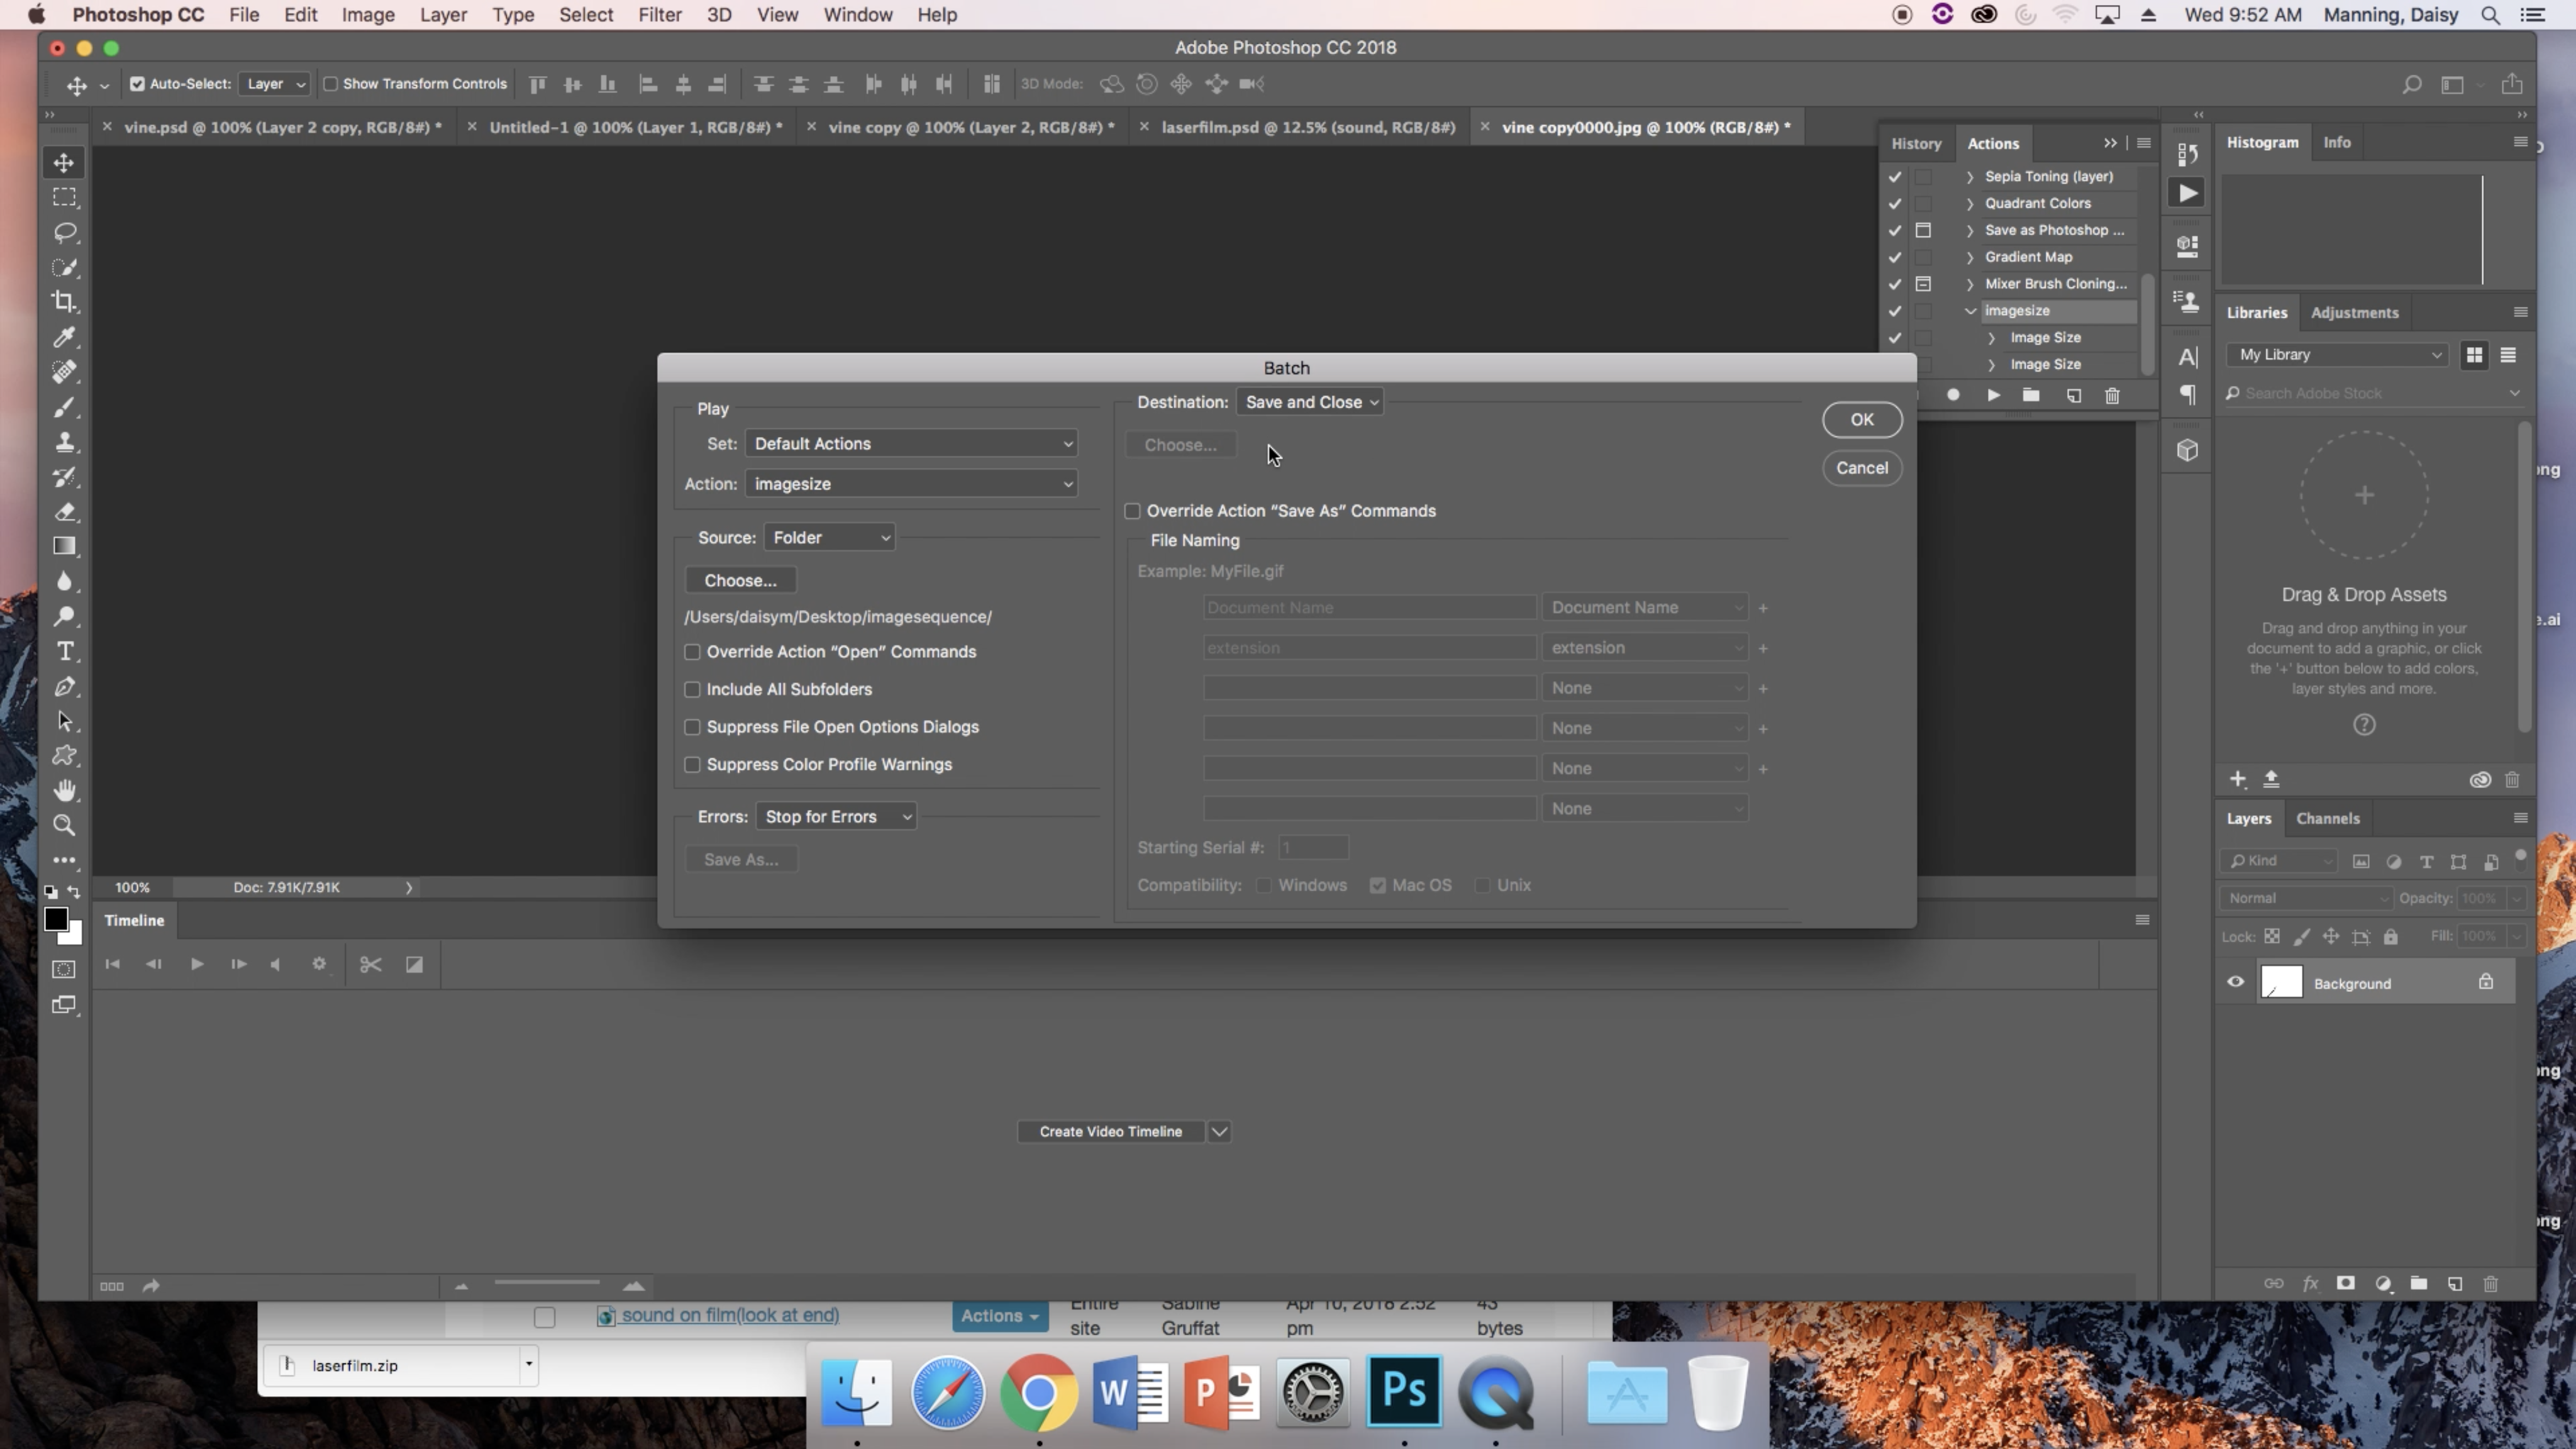Delete action with trash icon in Actions panel
The height and width of the screenshot is (1449, 2576).
click(2112, 395)
